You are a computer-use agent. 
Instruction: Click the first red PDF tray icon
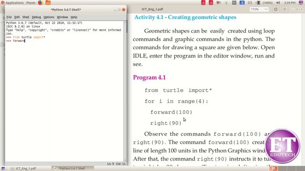click(203, 3)
